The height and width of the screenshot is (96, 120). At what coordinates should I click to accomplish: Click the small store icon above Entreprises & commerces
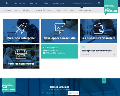click(x=83, y=48)
